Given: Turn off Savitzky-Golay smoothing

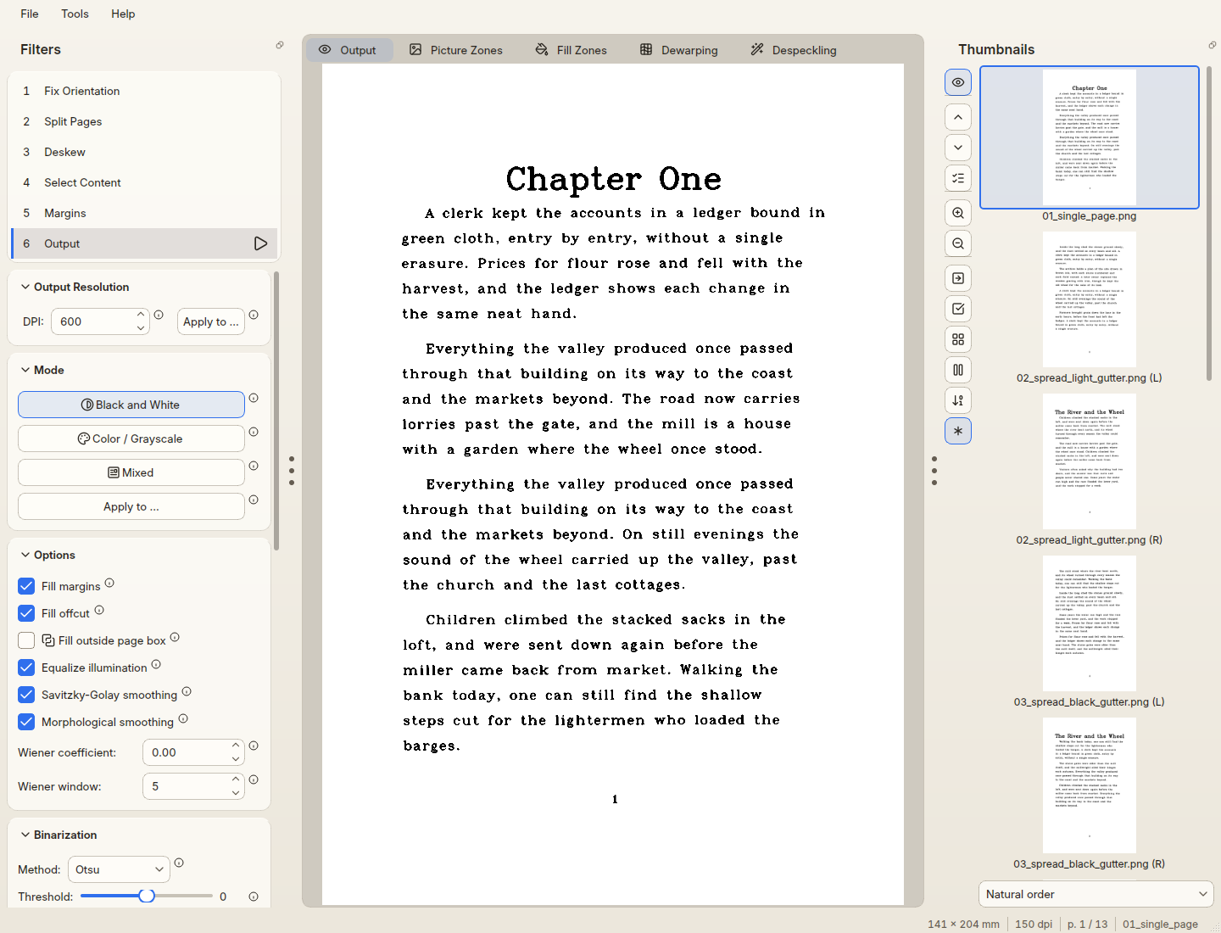Looking at the screenshot, I should click(x=26, y=695).
